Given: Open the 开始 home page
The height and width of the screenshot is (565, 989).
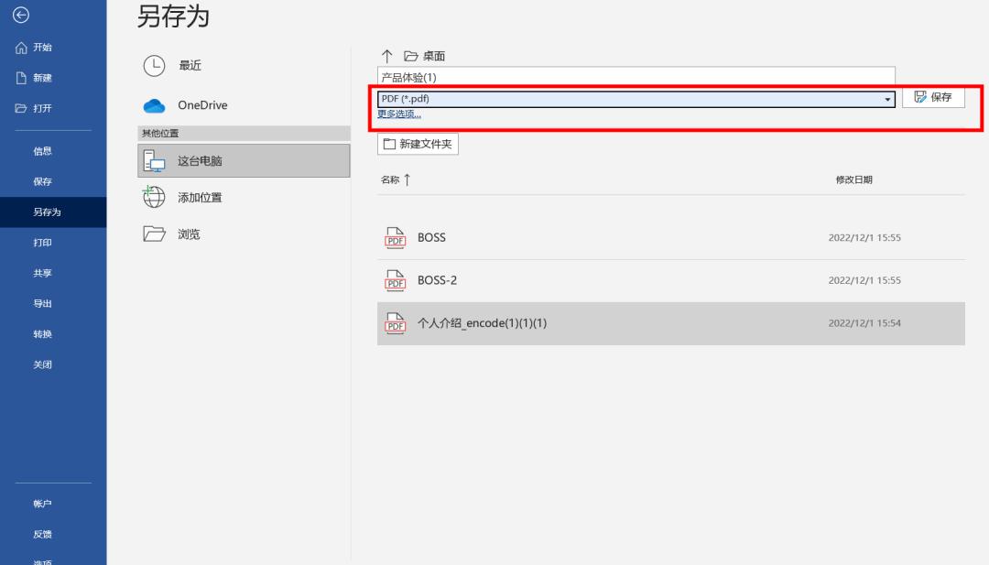Looking at the screenshot, I should coord(42,48).
